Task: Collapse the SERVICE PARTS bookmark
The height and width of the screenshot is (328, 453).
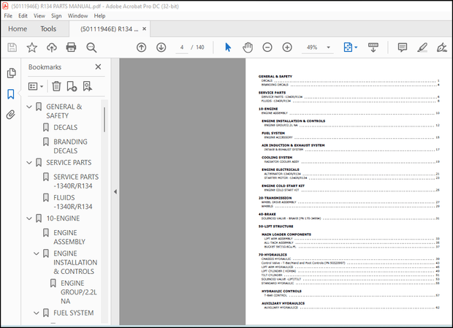Action: click(29, 163)
